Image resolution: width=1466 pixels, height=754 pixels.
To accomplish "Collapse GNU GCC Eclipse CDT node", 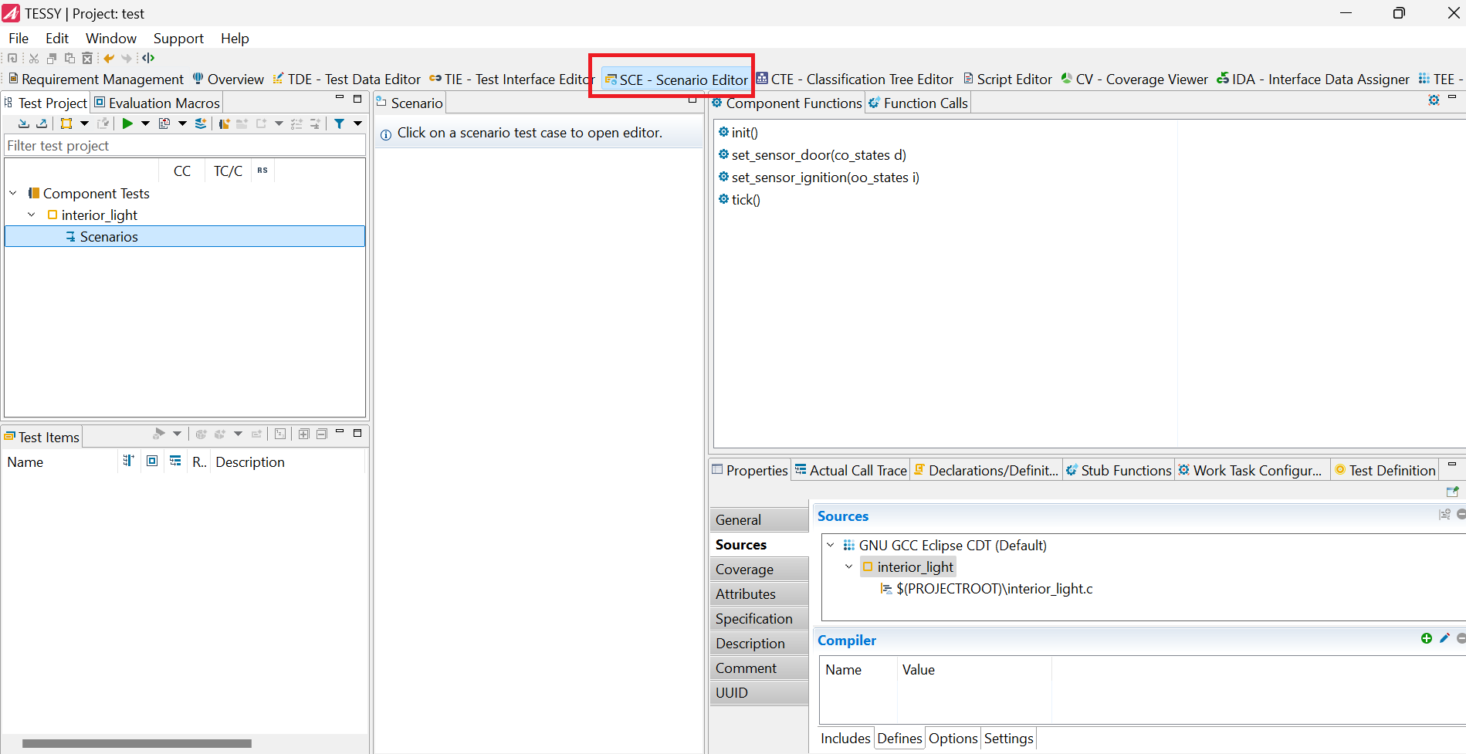I will (x=831, y=545).
